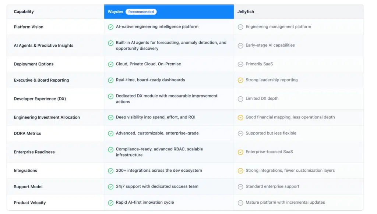Select the AI Agents & Predictive Insights label
Screen dimensions: 377x214
pos(43,45)
